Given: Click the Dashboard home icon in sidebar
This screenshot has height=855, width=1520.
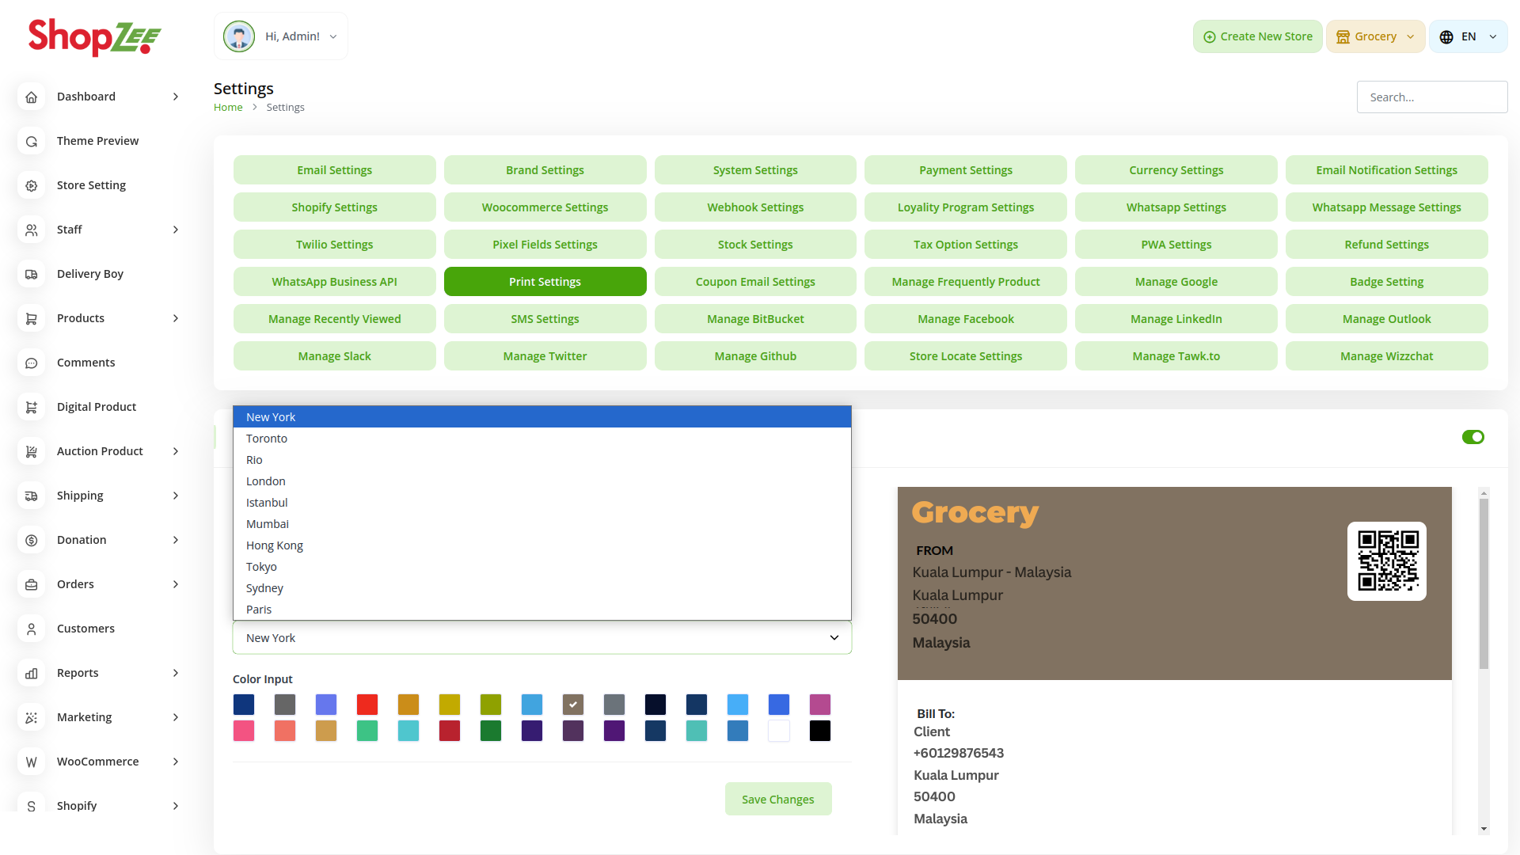Looking at the screenshot, I should (32, 97).
